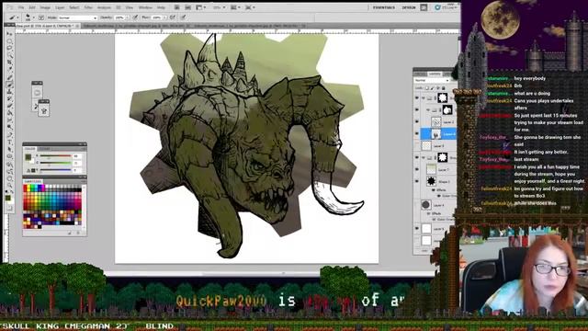
Task: Click the Opacity percentage field
Action: 119,17
